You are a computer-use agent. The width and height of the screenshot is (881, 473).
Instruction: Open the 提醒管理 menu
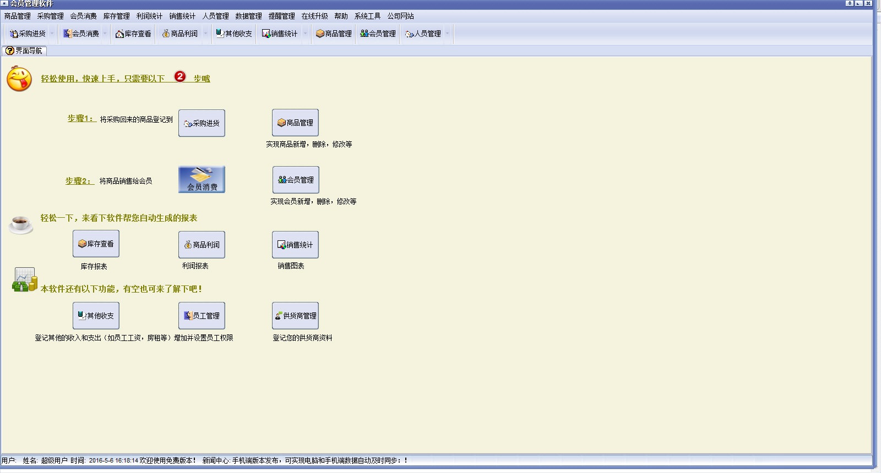coord(282,16)
